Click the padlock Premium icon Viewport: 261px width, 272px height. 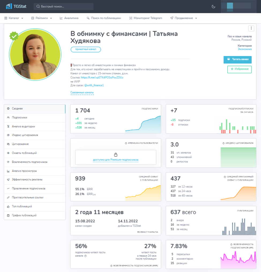(116, 155)
